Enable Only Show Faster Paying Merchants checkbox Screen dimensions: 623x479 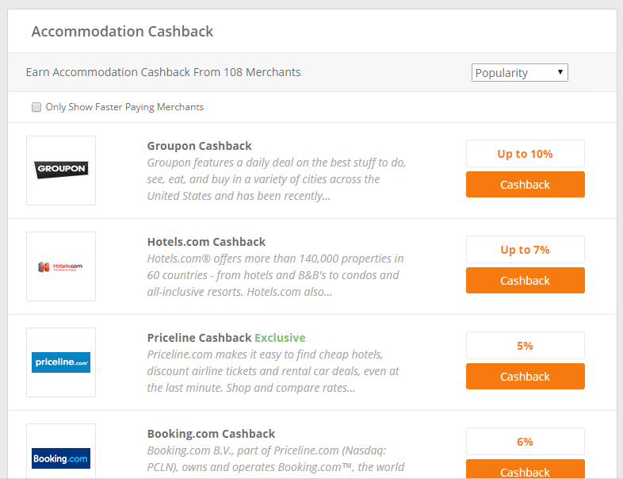(36, 107)
